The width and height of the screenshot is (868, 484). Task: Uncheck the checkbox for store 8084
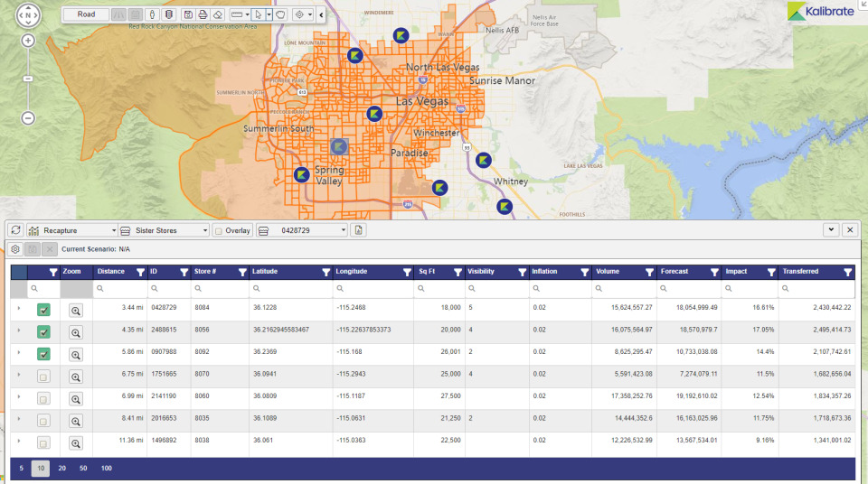click(43, 310)
